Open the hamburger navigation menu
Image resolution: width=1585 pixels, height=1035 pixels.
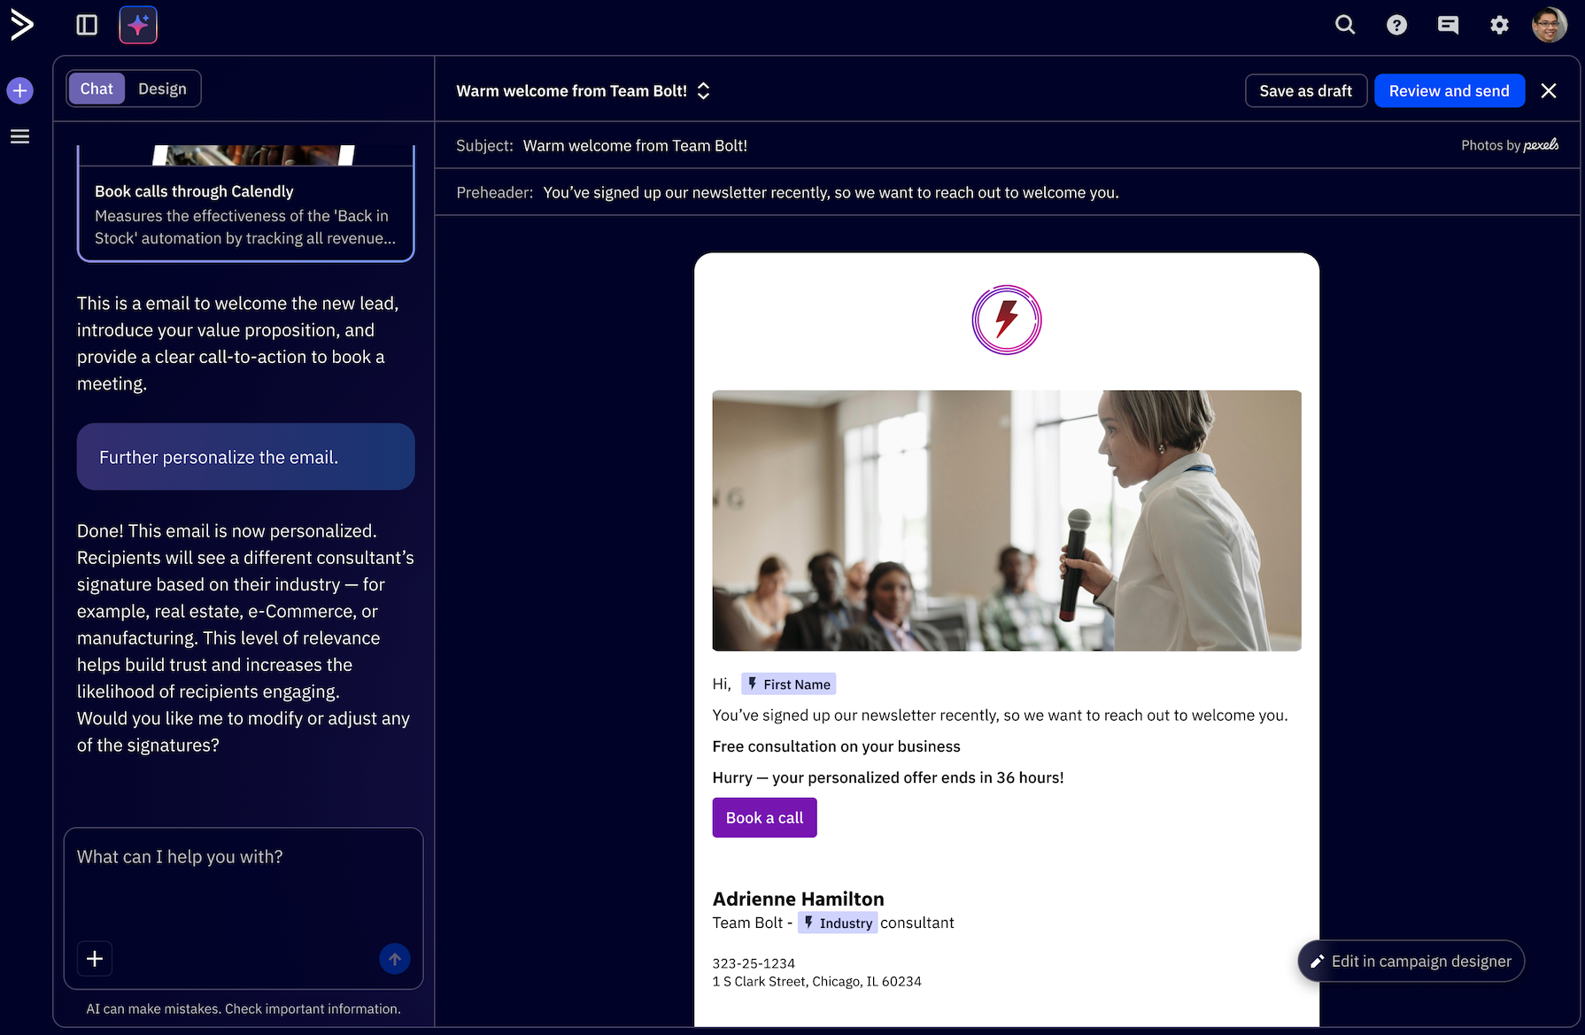pos(19,136)
